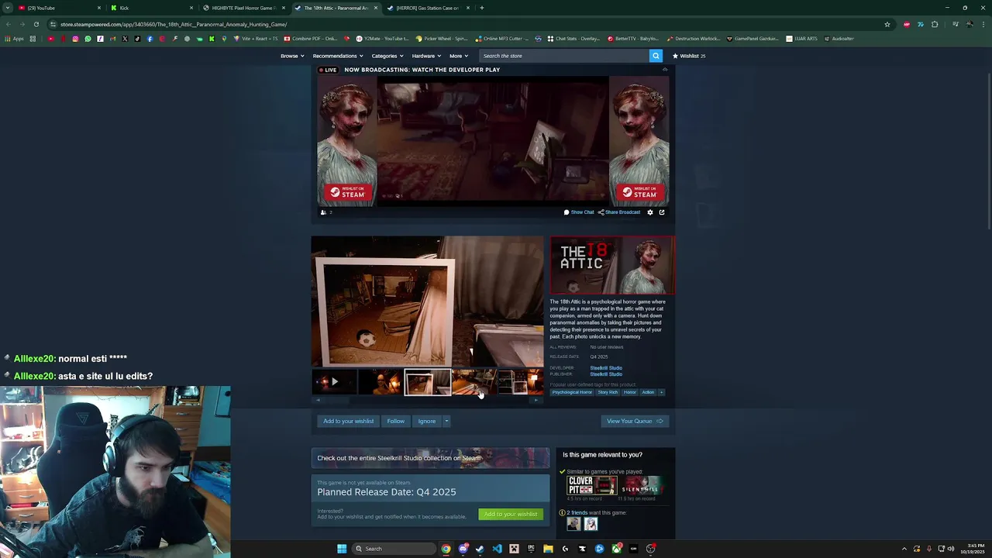Open the Picker Wheel bookmark
992x558 pixels.
pos(442,39)
